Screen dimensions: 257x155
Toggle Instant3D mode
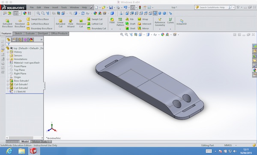[x=182, y=22]
